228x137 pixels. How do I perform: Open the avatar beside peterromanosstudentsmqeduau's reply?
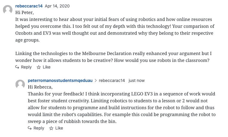[x=20, y=84]
